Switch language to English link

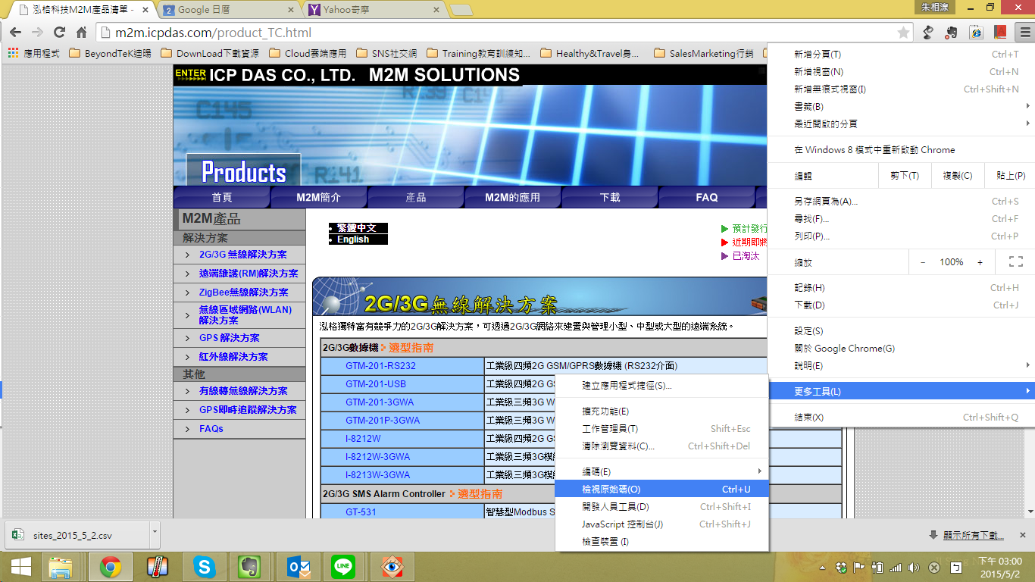point(353,239)
